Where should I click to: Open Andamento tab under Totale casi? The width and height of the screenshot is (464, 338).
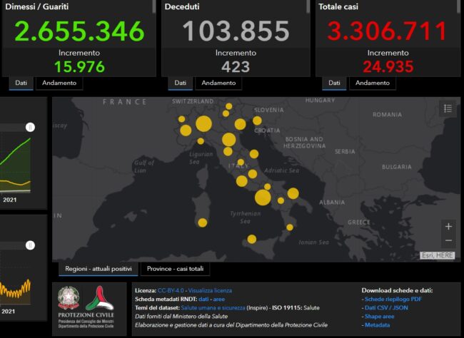(373, 83)
